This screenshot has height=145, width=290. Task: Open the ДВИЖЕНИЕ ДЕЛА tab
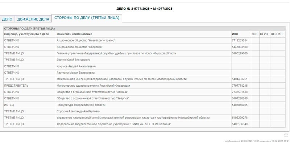[33, 19]
